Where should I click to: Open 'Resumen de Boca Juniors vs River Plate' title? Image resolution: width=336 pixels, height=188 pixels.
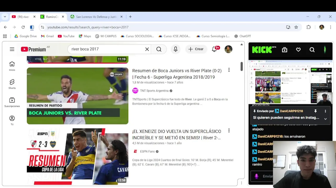coord(177,74)
